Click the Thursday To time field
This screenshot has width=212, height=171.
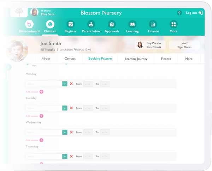tap(105, 157)
